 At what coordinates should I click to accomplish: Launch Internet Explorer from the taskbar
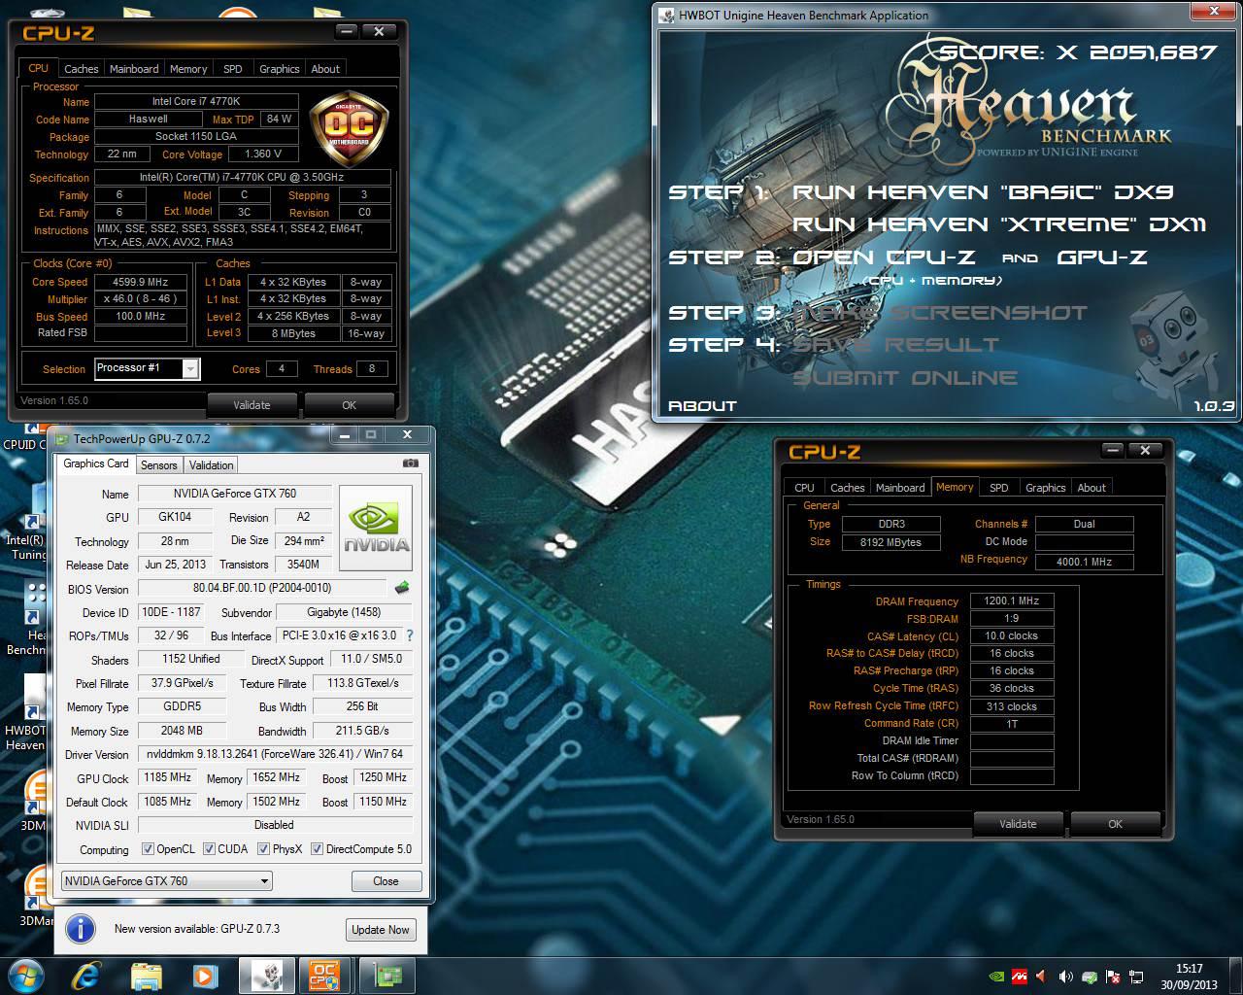(x=86, y=975)
